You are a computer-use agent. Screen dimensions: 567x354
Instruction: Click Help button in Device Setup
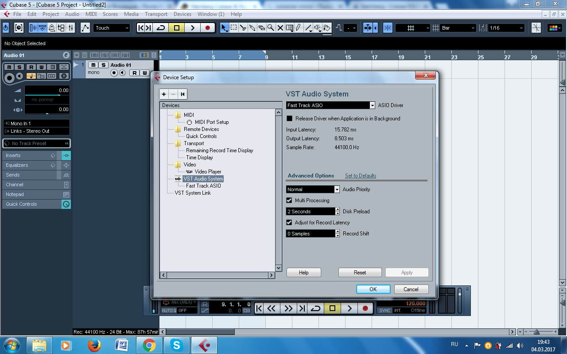303,273
